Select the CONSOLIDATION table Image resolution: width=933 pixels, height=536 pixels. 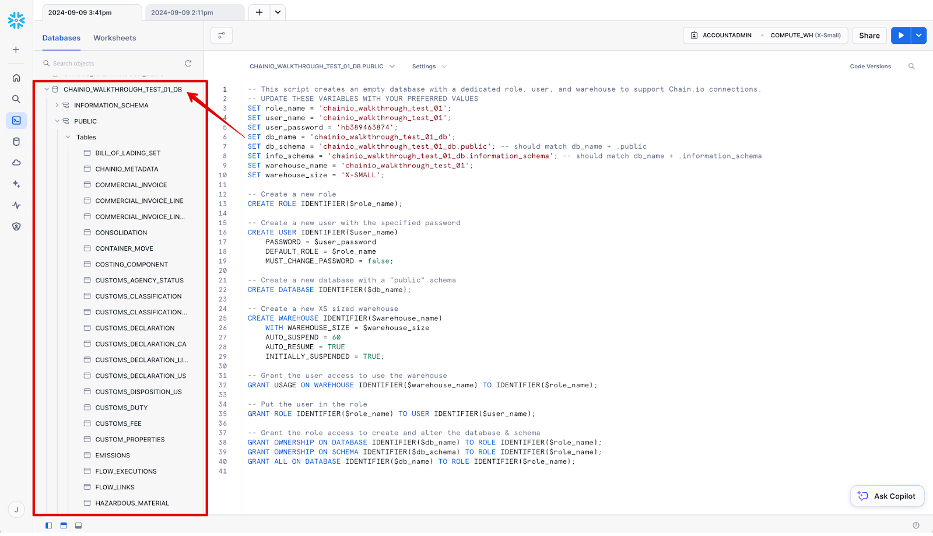(x=121, y=233)
